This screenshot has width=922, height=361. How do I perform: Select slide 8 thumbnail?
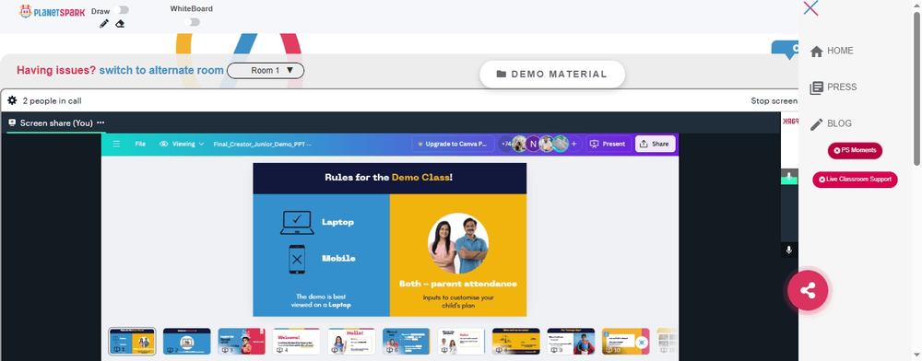point(515,342)
